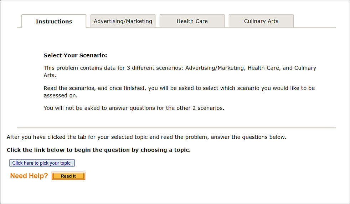Click the orange 'Need Help?' label
Viewport: 350px width, 204px height.
pos(29,176)
